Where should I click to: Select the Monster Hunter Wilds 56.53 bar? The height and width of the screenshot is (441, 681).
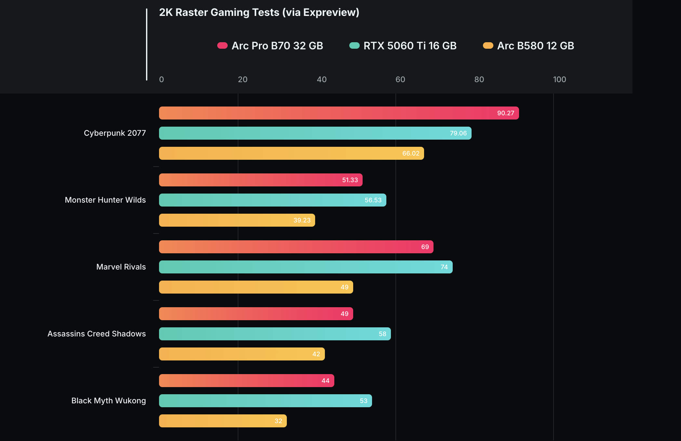coord(273,200)
